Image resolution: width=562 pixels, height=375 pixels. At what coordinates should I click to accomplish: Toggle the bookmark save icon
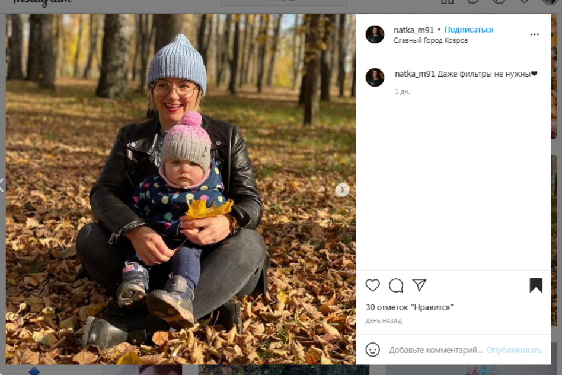click(536, 285)
